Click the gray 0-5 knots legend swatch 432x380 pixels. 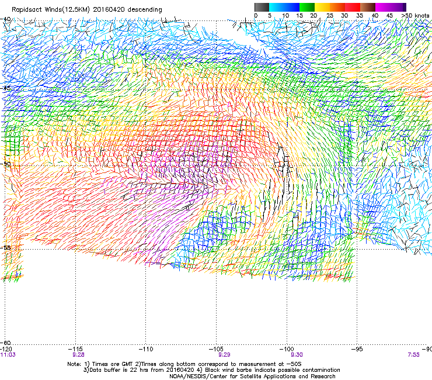click(262, 7)
